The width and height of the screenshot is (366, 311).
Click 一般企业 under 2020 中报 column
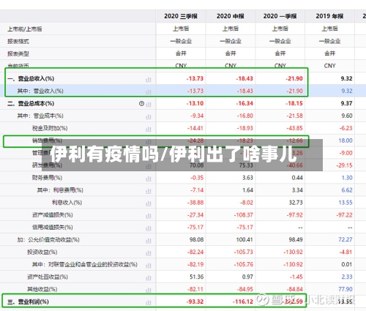(x=231, y=41)
